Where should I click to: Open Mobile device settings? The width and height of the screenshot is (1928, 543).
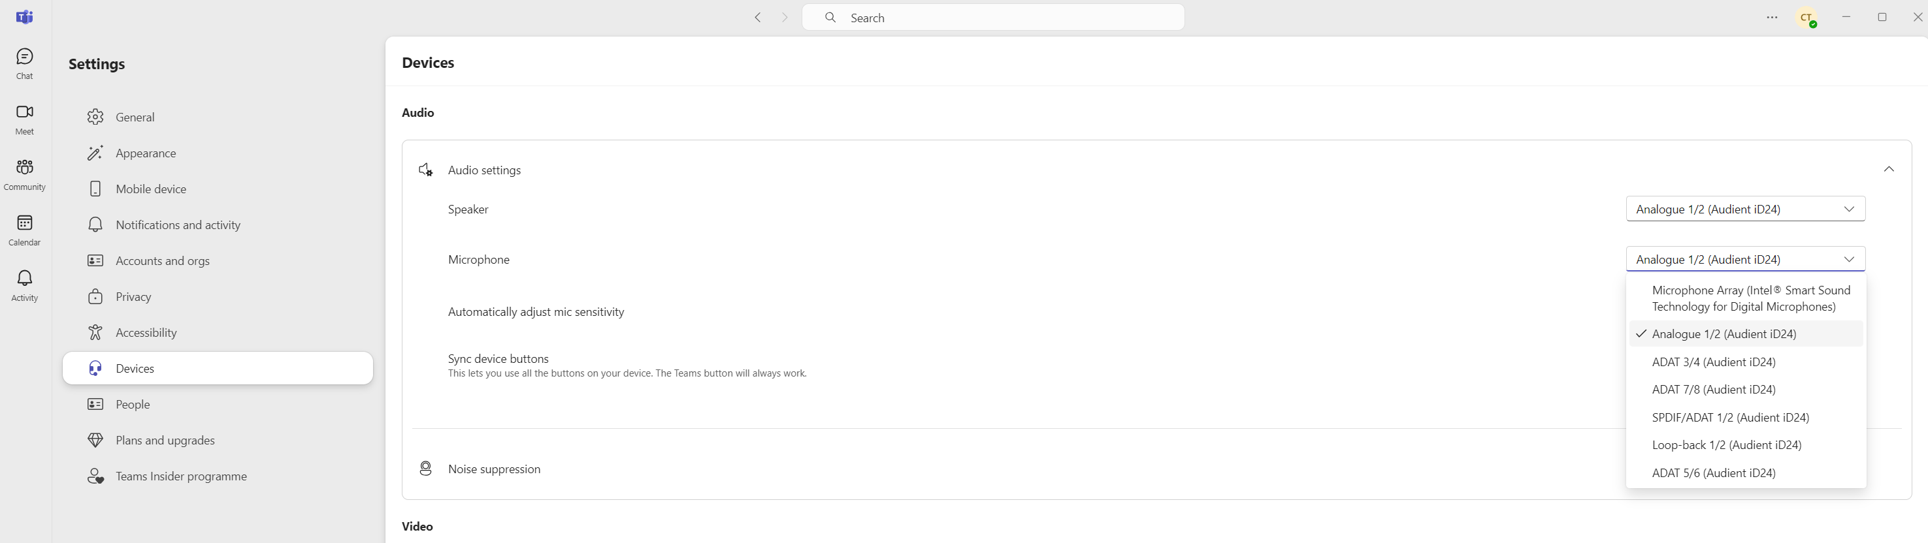coord(218,189)
